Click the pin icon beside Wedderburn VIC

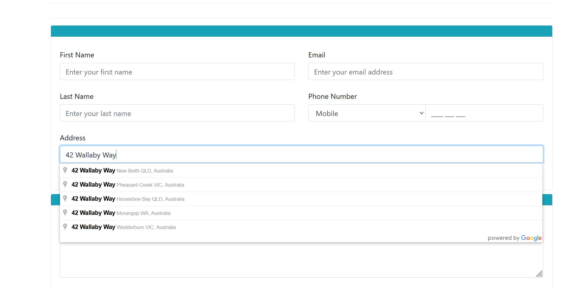click(65, 227)
